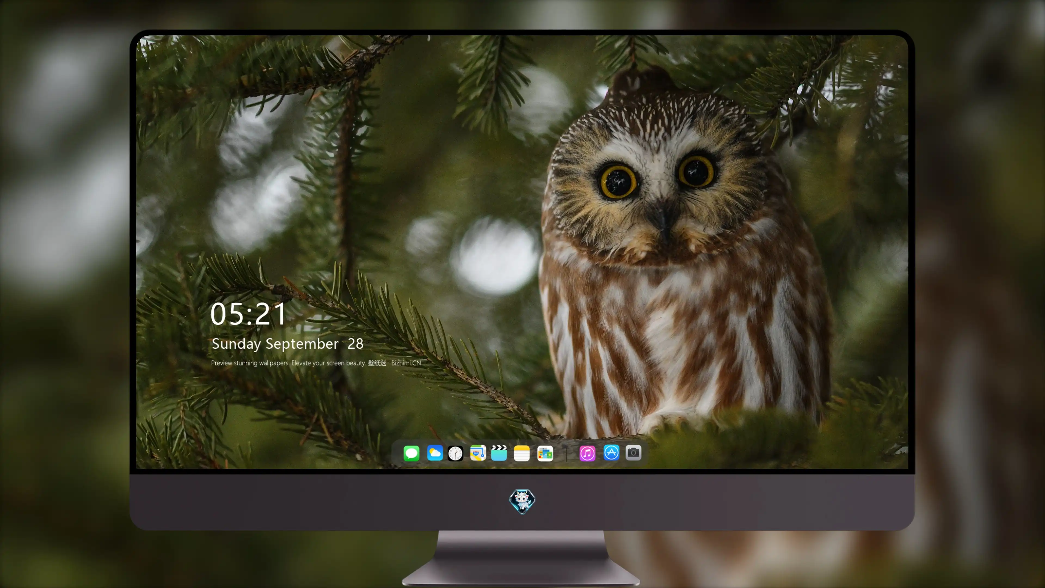
Task: Launch the Camera app from the dock
Action: tap(633, 452)
